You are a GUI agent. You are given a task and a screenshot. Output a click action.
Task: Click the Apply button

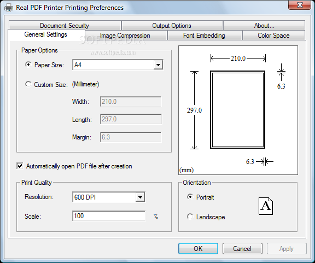287,249
